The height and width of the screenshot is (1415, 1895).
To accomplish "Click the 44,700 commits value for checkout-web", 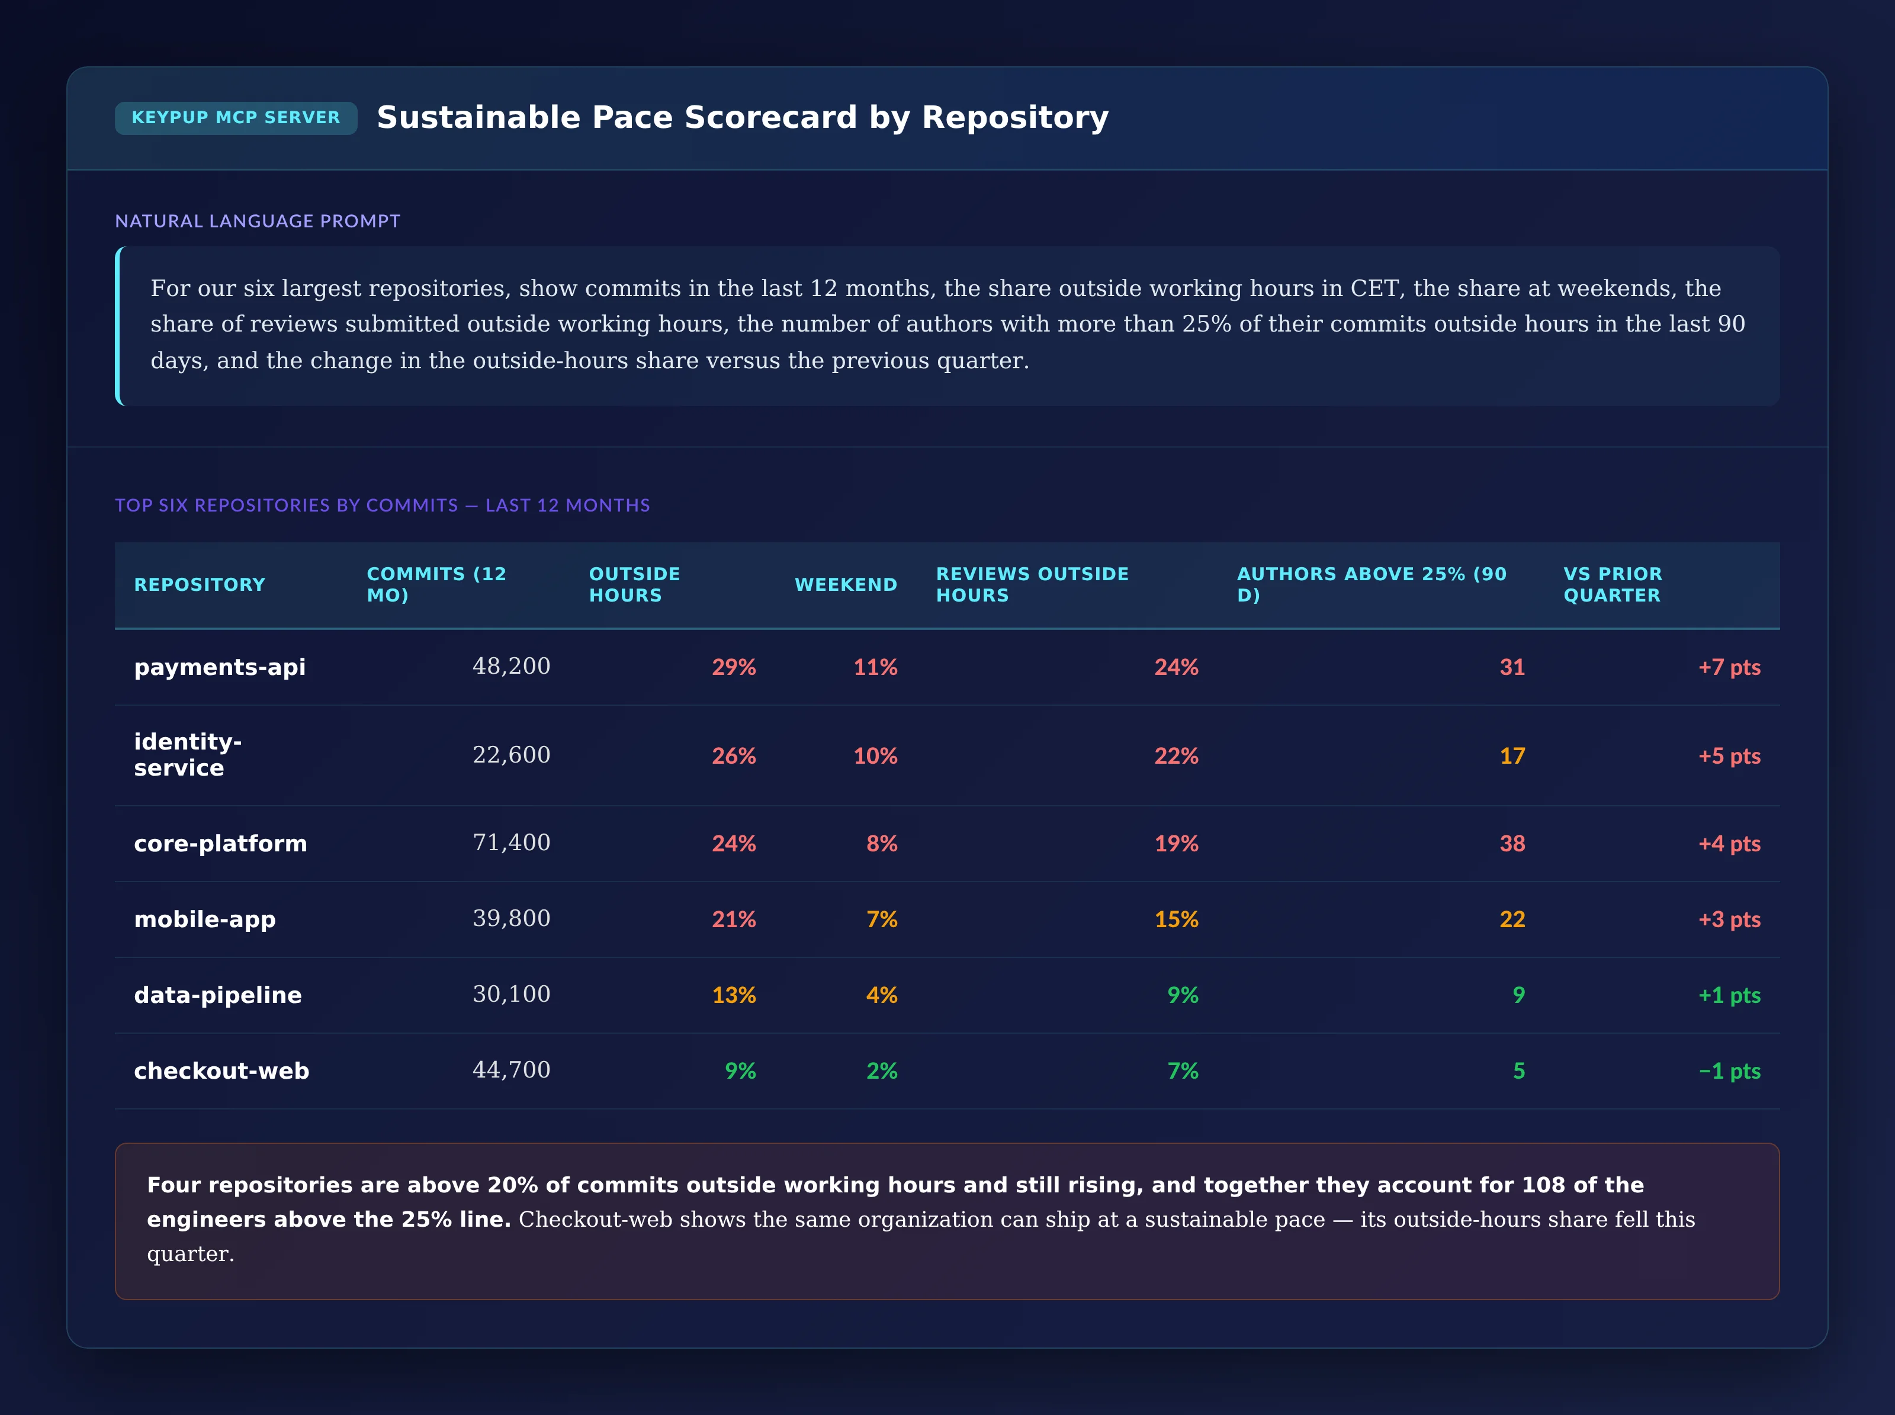I will [512, 1070].
